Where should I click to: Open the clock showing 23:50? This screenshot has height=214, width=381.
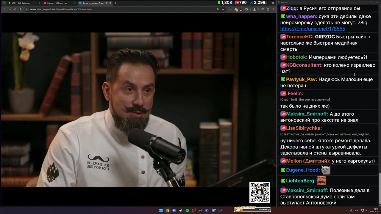[x=374, y=210]
